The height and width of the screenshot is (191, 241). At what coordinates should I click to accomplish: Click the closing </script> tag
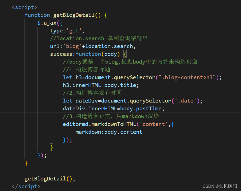click(x=26, y=186)
